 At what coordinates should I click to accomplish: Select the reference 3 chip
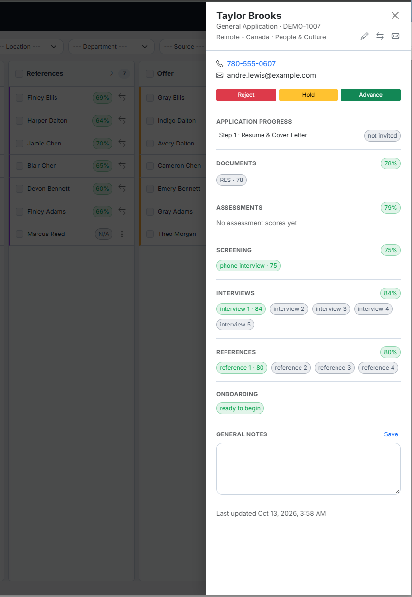click(335, 368)
